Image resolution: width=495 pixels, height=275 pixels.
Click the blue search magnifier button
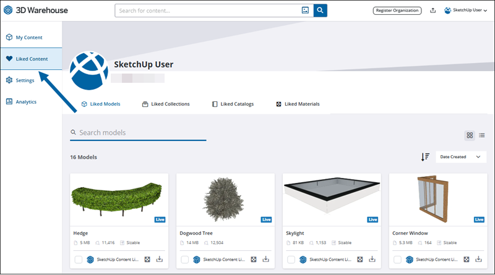tap(320, 11)
